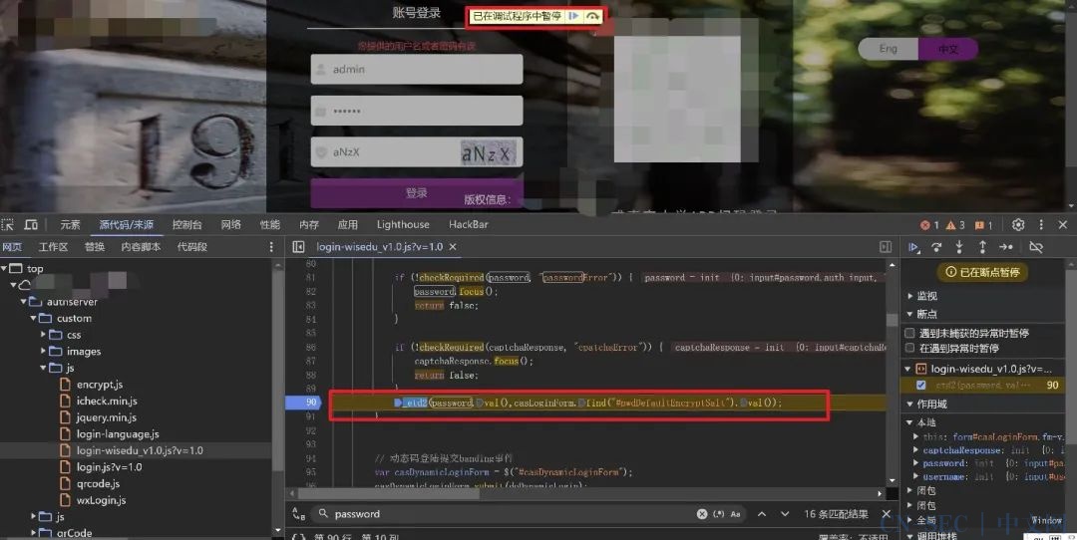The height and width of the screenshot is (540, 1077).
Task: Click the issues count flag badge
Action: (x=983, y=225)
